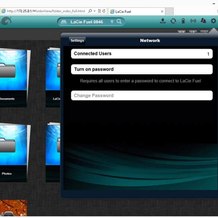This screenshot has width=218, height=218.
Task: Click the LaCie logo at top left
Action: click(x=6, y=21)
